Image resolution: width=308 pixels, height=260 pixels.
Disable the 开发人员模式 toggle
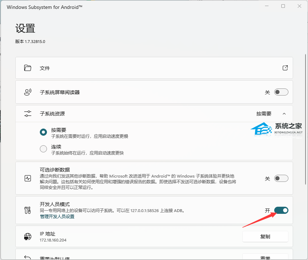[x=281, y=210]
